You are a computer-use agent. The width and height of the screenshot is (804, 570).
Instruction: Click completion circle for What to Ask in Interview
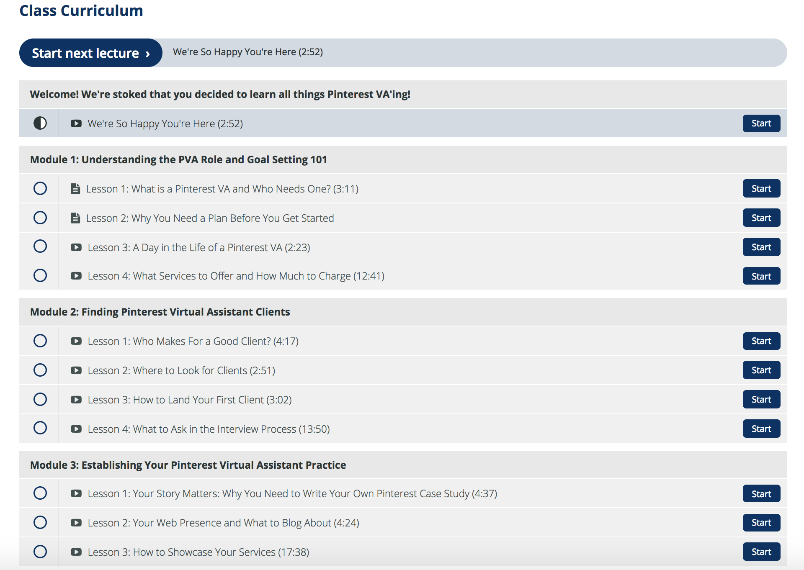[40, 428]
